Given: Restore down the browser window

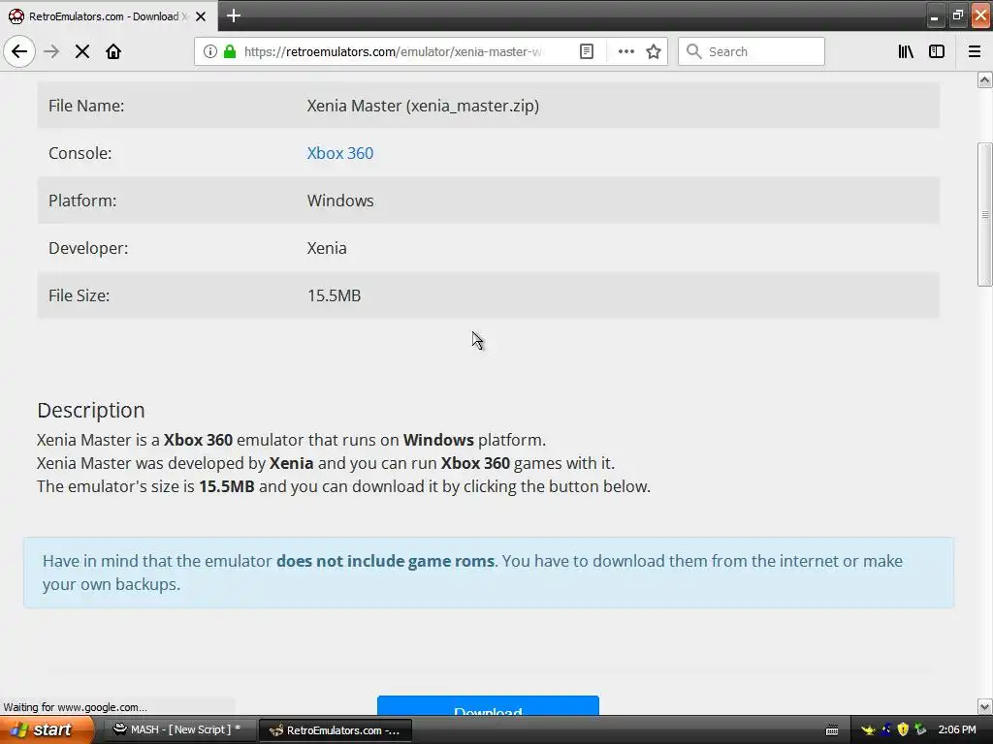Looking at the screenshot, I should tap(957, 16).
